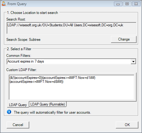Click the blue information icon near query note
Viewport: 142px width, 133px height.
click(x=9, y=112)
